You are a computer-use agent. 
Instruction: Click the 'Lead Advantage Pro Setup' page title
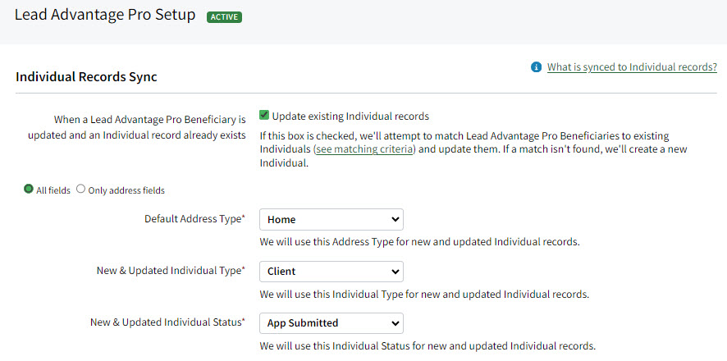pos(105,15)
